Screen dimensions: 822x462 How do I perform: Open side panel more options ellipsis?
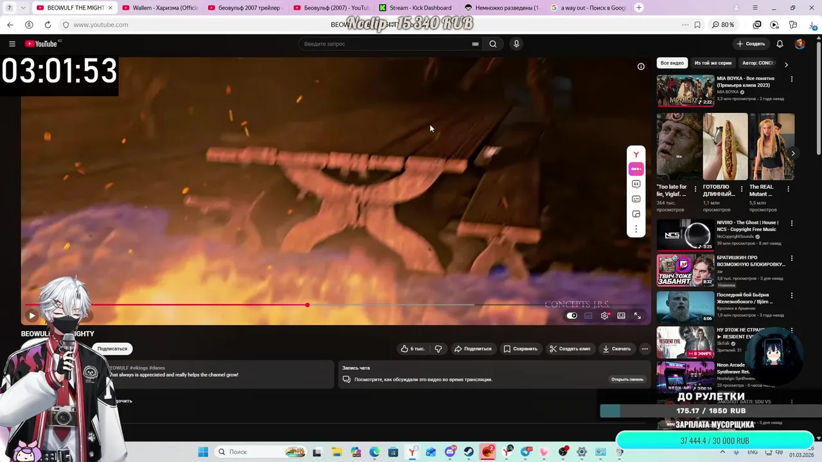coord(636,229)
